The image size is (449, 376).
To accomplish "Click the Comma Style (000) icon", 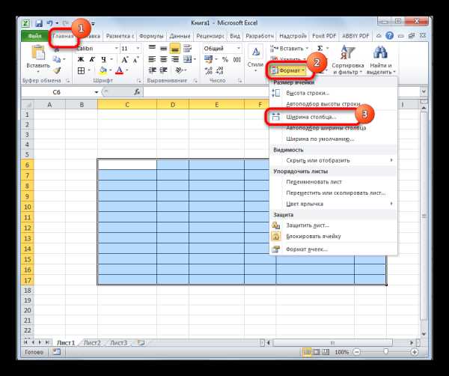I will point(237,60).
